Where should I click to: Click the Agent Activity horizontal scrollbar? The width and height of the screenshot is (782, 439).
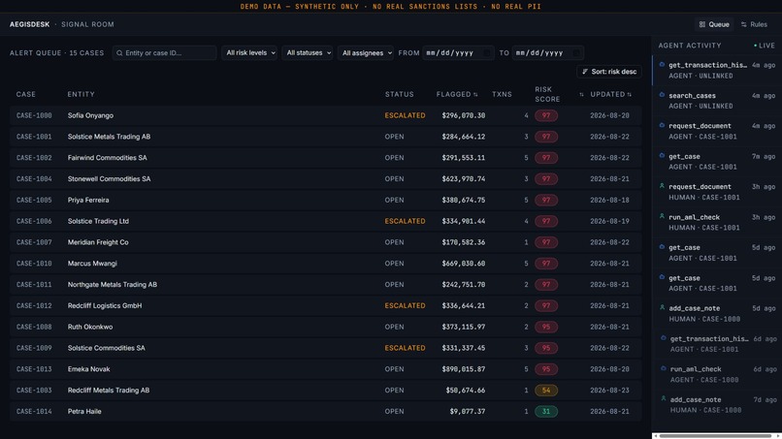[715, 436]
